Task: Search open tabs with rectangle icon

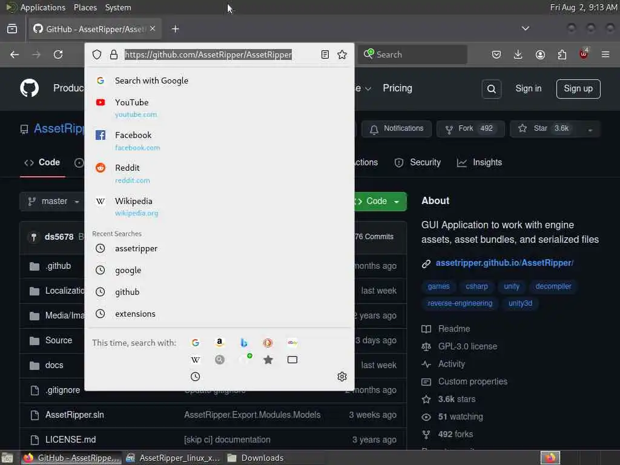Action: 292,360
